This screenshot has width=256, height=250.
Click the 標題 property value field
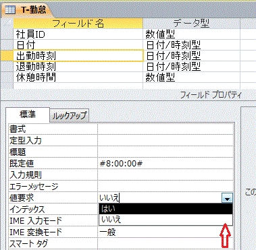(165, 152)
